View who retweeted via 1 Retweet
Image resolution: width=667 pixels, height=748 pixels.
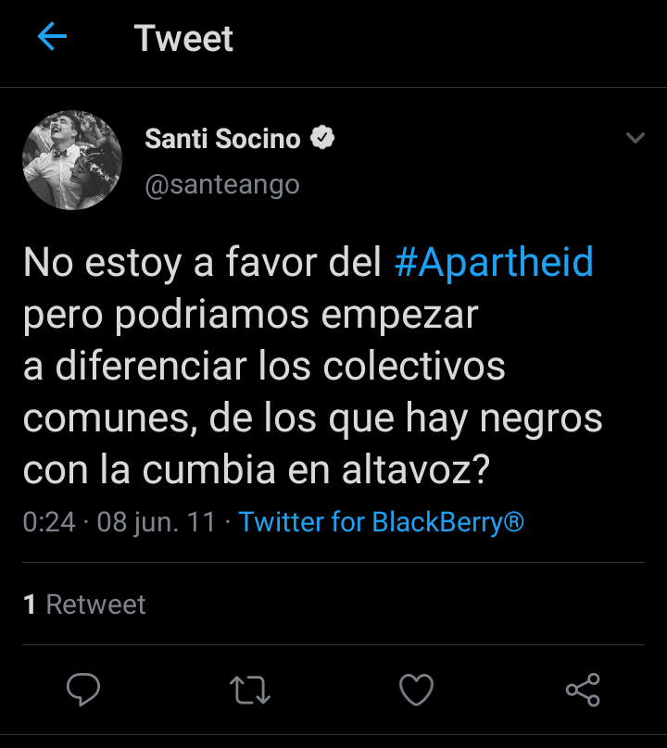tap(84, 605)
